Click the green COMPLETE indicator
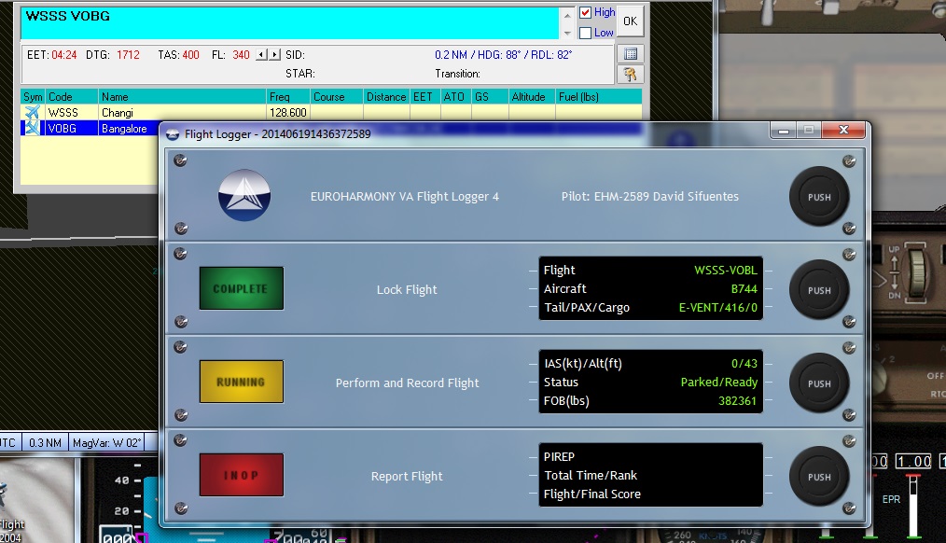946x543 pixels. pyautogui.click(x=241, y=289)
